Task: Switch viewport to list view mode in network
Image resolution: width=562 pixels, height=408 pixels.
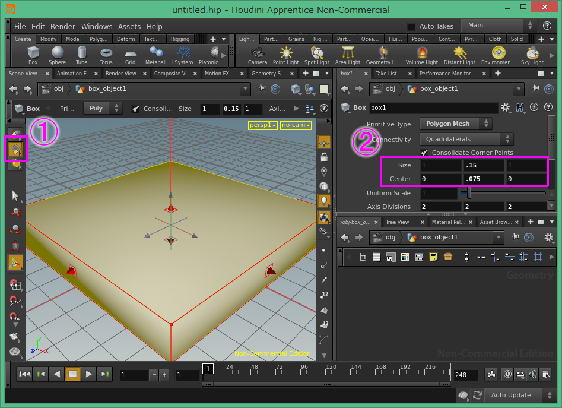Action: click(x=377, y=257)
